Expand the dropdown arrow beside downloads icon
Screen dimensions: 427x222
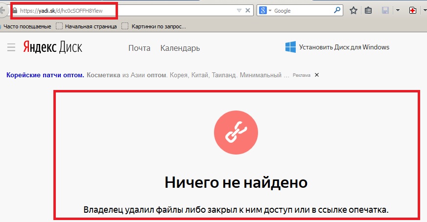coord(398,10)
